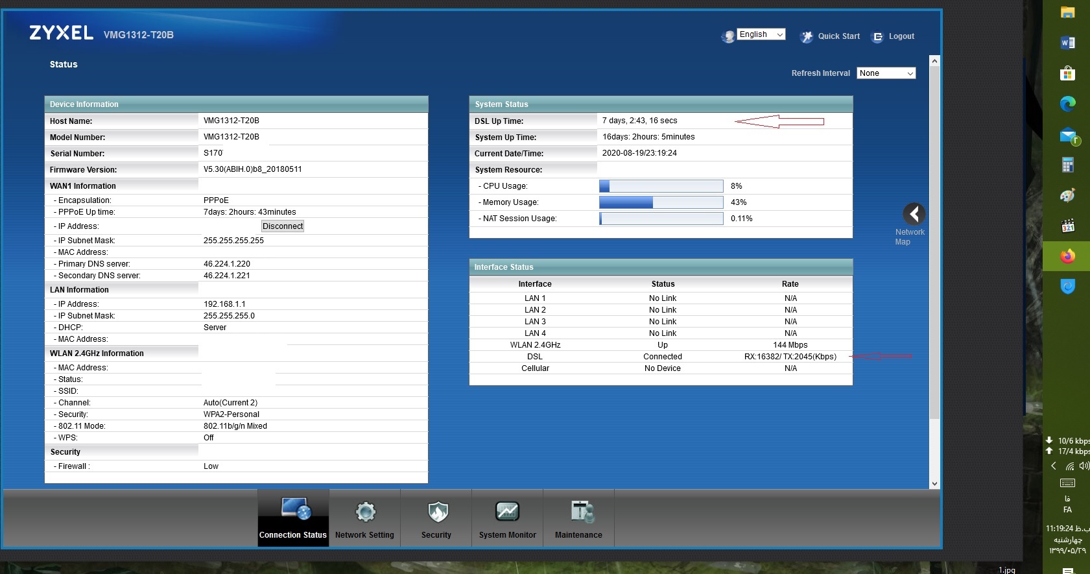
Task: Open the Connection Status icon in bottom navigation
Action: [296, 509]
